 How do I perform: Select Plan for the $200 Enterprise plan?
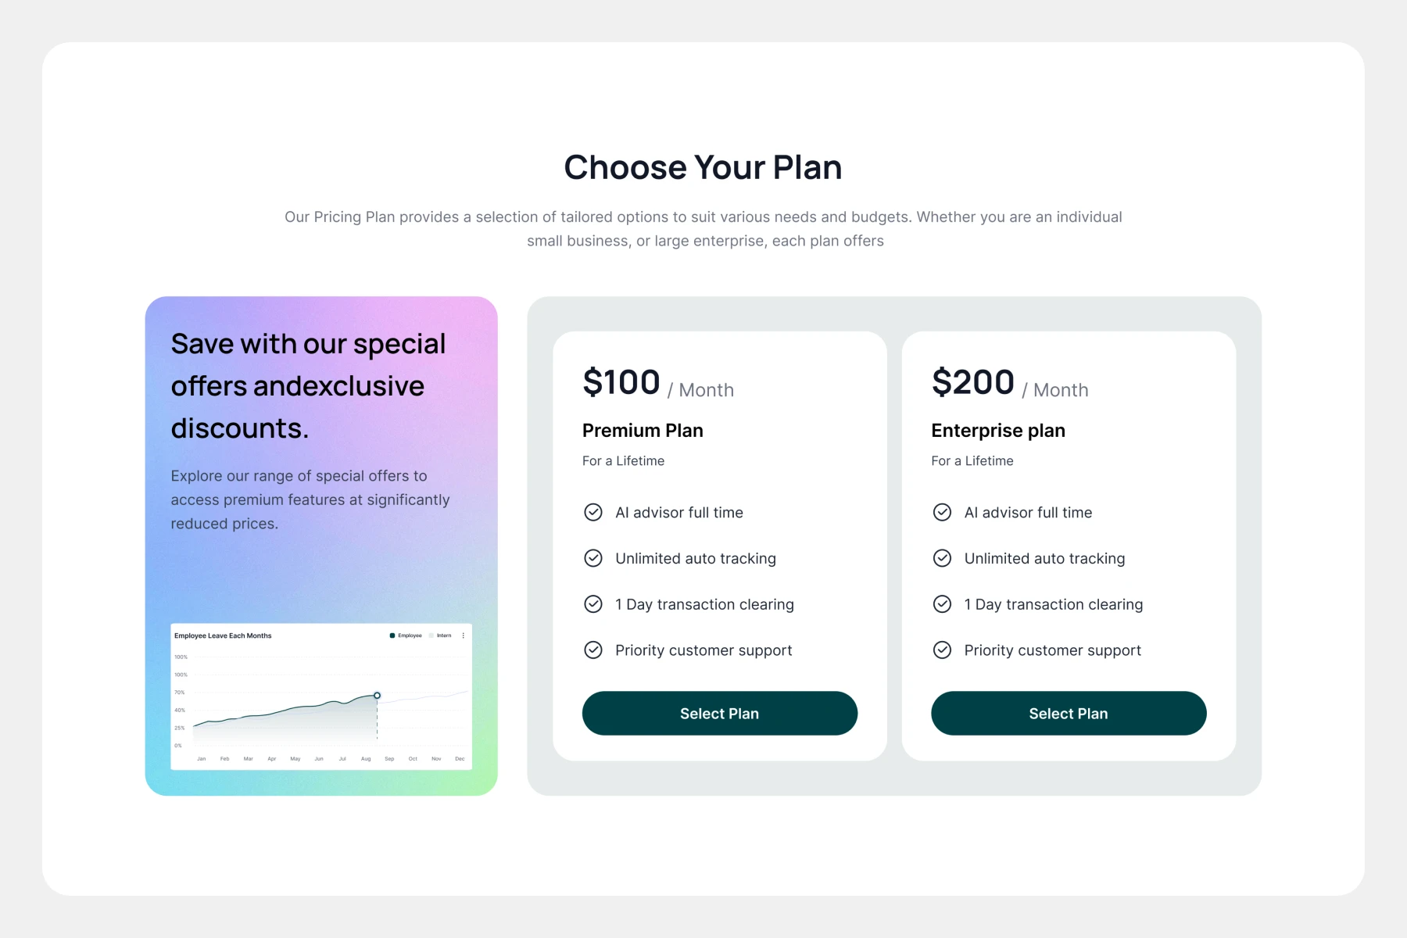(x=1068, y=713)
